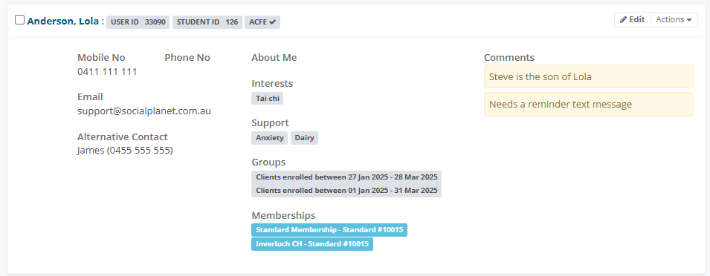Open group enrolled 27 Jan - 28 Mar 2025
The width and height of the screenshot is (710, 276).
[x=346, y=177]
